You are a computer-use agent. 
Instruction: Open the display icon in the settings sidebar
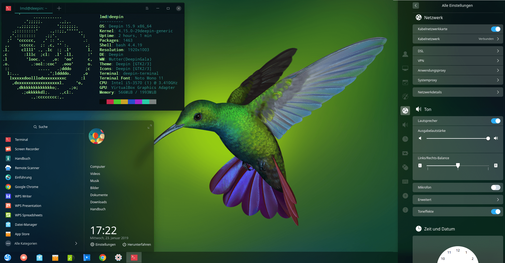coord(405,68)
